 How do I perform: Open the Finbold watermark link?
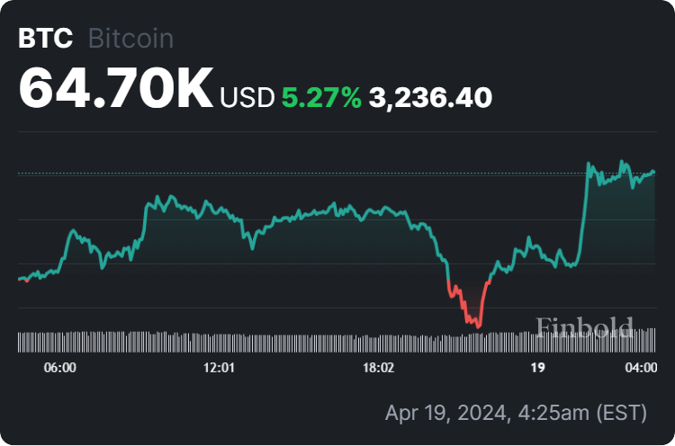585,326
